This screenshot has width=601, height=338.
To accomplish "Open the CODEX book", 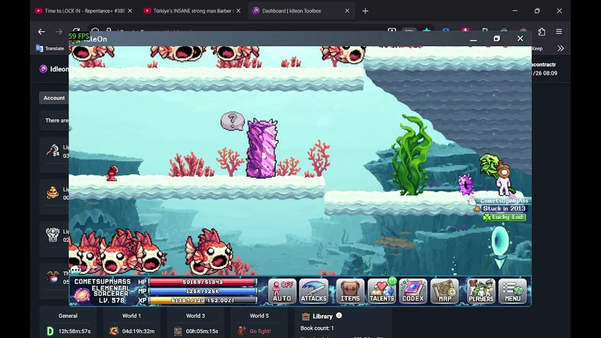I will pos(413,291).
